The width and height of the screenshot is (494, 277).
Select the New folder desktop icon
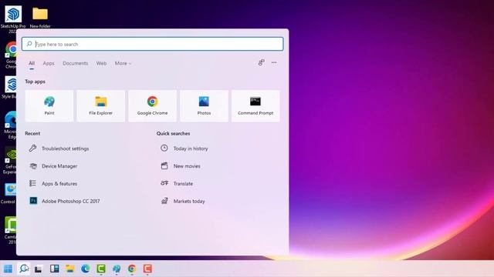click(40, 18)
